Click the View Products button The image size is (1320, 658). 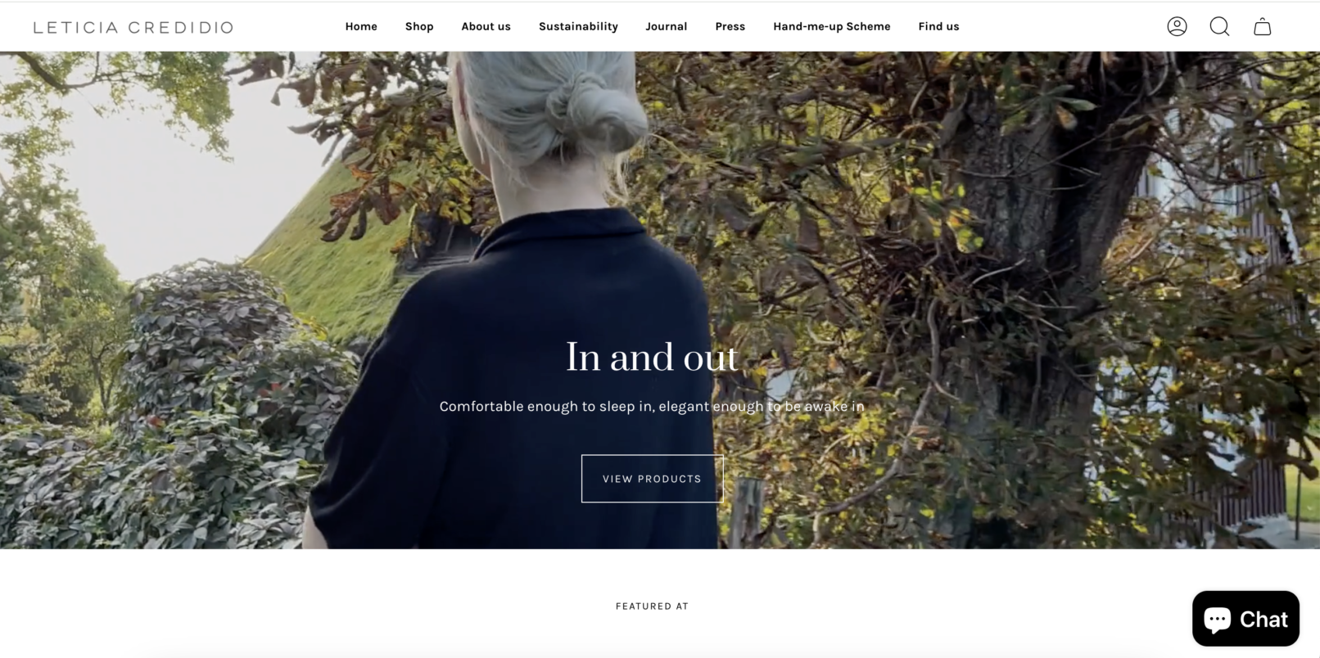click(652, 479)
